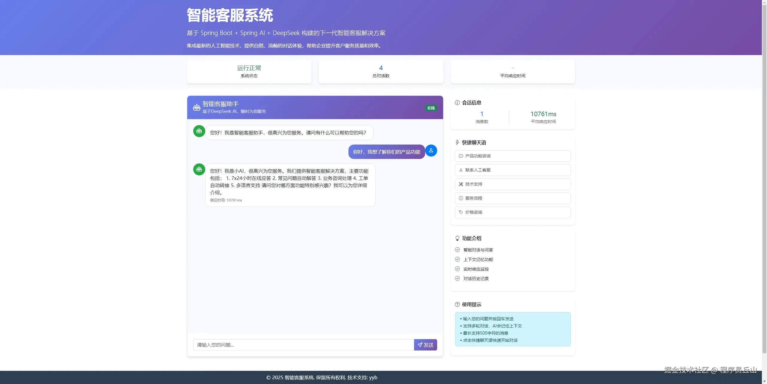Click the robot avatar beside the welcome message
767x384 pixels.
tap(199, 131)
